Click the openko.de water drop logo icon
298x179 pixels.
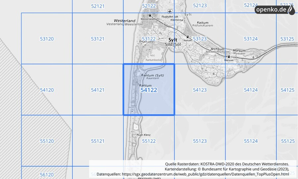pos(291,10)
